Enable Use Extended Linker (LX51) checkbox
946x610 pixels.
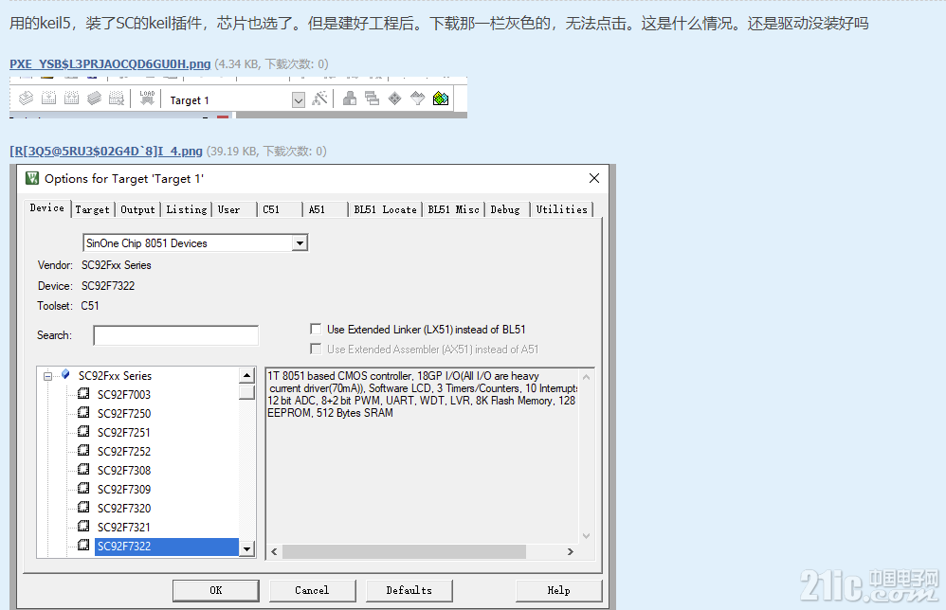316,329
